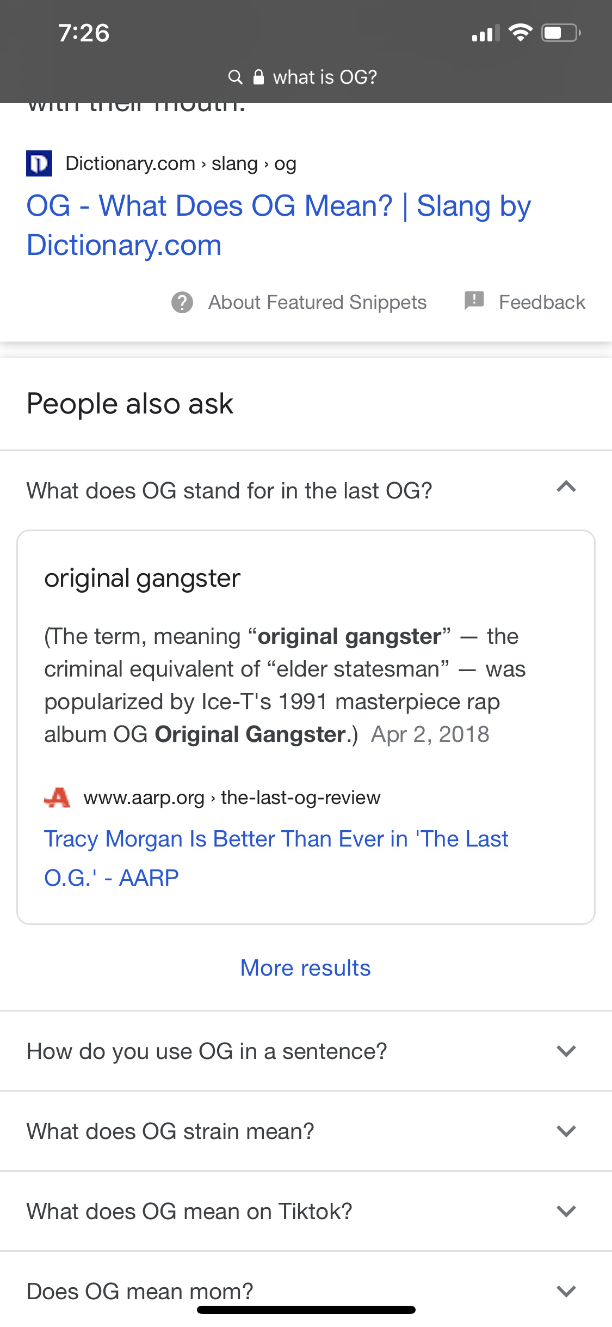Tap the AARP red logo icon

[57, 798]
